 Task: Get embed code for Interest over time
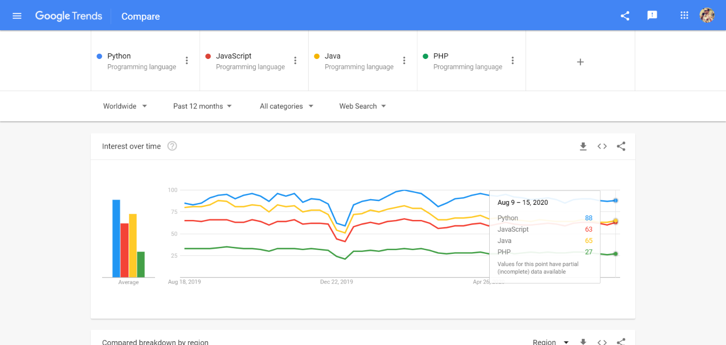pos(602,146)
